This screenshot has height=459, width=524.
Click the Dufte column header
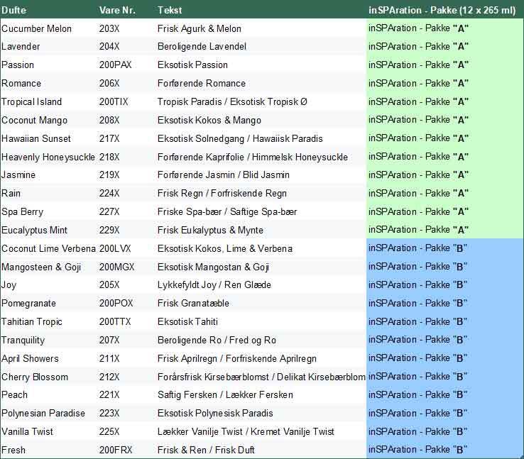coord(14,10)
